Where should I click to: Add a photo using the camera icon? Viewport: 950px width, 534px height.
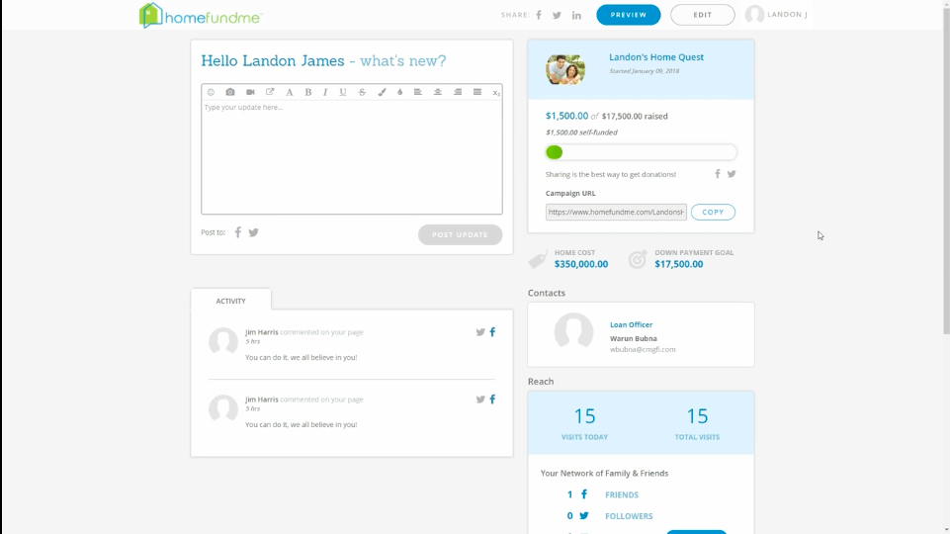230,92
